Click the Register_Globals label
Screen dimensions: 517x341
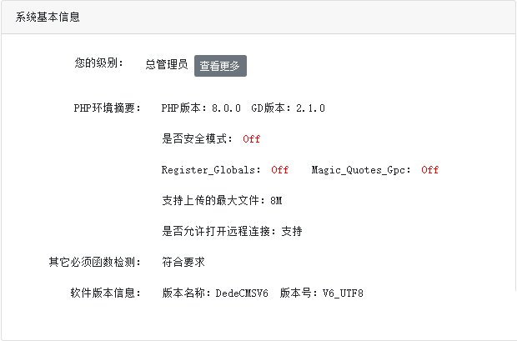[211, 170]
